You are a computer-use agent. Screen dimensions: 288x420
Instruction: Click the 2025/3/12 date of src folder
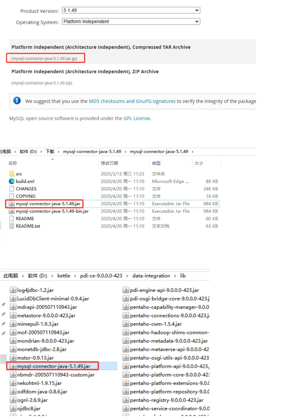point(123,174)
